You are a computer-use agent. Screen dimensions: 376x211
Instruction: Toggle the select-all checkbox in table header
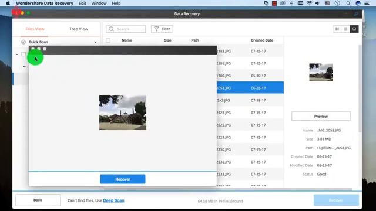coord(108,40)
